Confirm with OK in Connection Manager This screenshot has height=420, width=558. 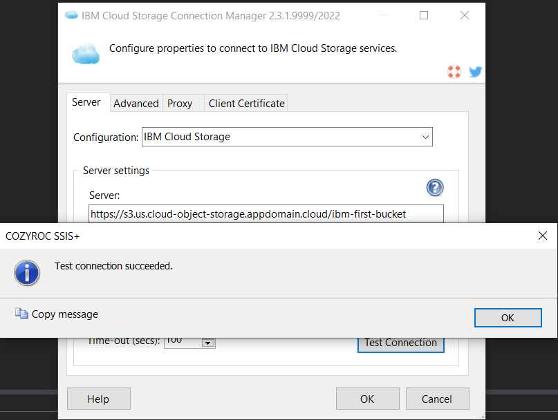(x=367, y=399)
